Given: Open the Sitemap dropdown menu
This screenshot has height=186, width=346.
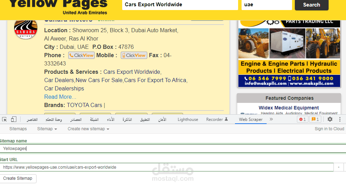Looking at the screenshot, I should [x=47, y=129].
